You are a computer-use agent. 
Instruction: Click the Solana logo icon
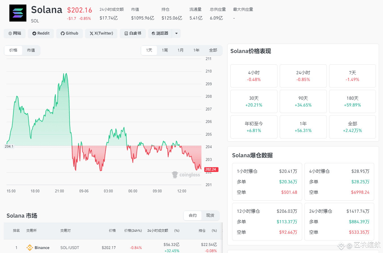[18, 13]
